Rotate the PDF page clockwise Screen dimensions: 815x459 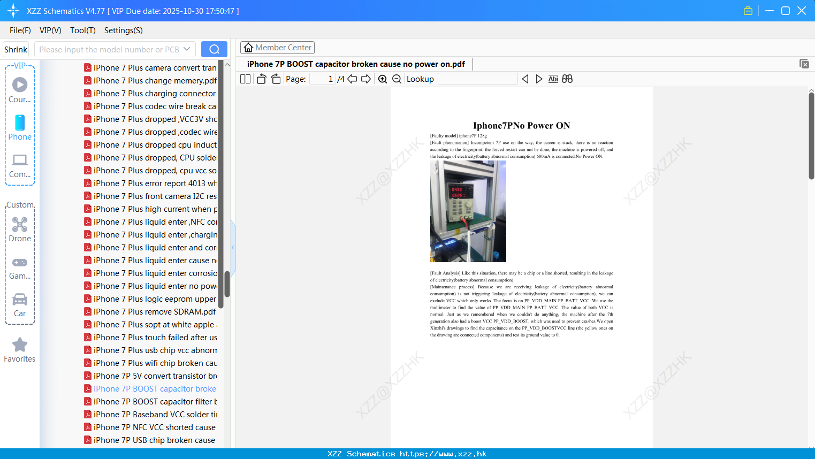pos(276,79)
